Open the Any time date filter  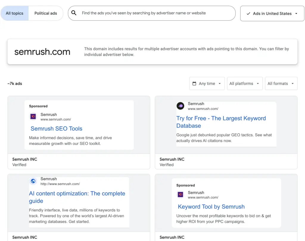207,84
